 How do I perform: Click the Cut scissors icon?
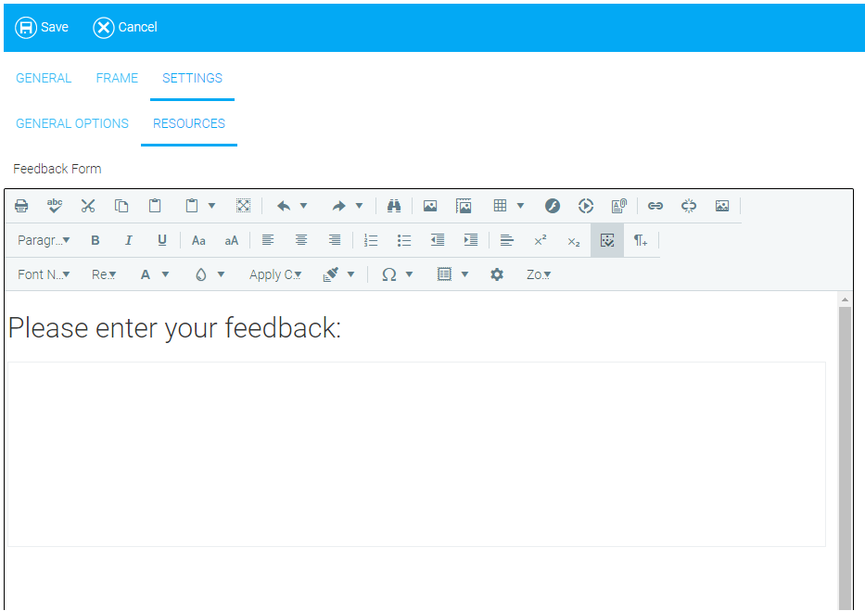pos(88,206)
